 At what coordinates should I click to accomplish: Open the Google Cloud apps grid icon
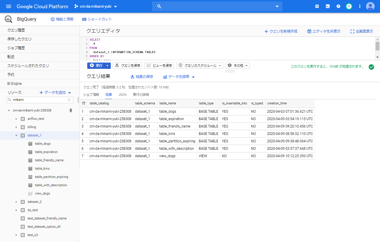(317, 6)
